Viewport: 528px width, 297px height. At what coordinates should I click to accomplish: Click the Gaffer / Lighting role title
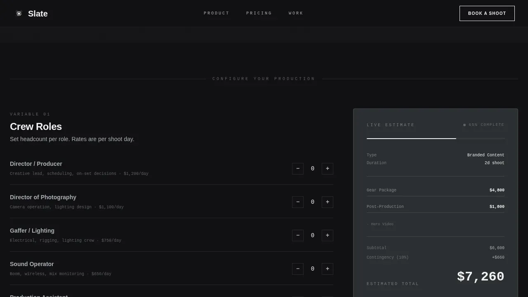coord(32,231)
